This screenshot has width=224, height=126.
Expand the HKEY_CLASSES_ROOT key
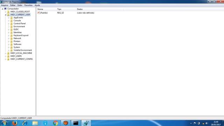[6, 12]
